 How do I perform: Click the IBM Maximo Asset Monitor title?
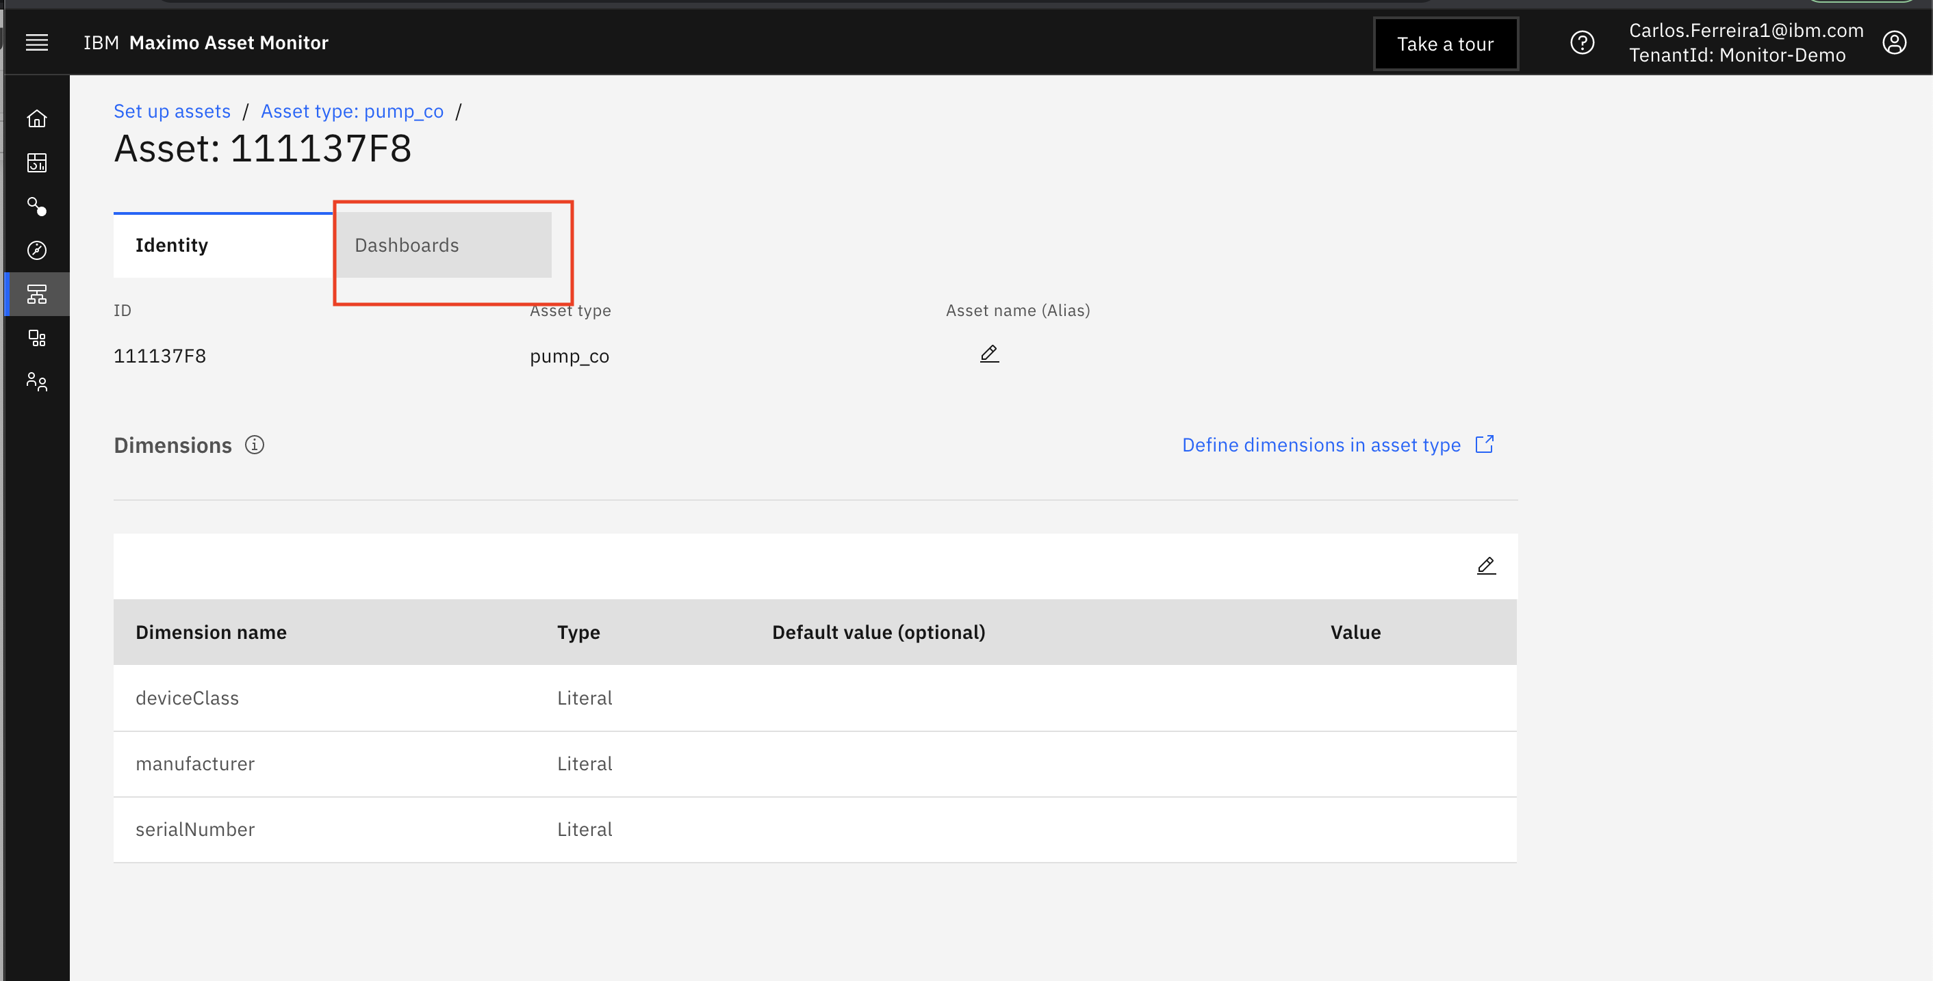[205, 42]
